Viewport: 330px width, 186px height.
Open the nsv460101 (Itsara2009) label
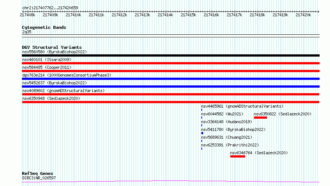click(47, 60)
